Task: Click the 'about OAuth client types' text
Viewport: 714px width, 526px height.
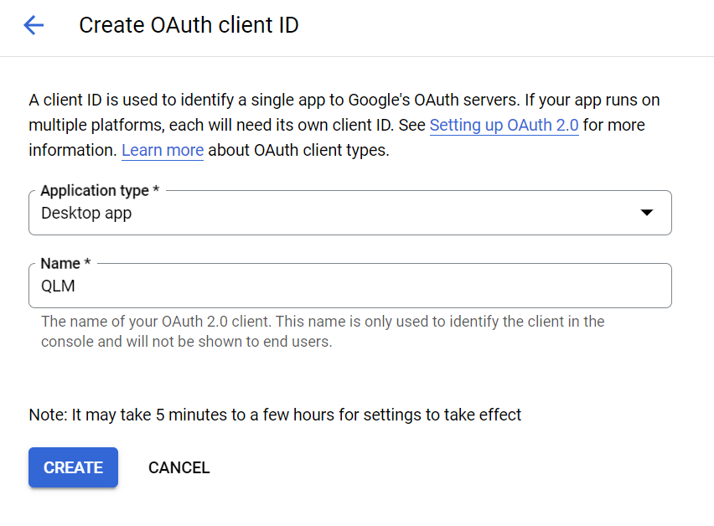Action: point(298,150)
